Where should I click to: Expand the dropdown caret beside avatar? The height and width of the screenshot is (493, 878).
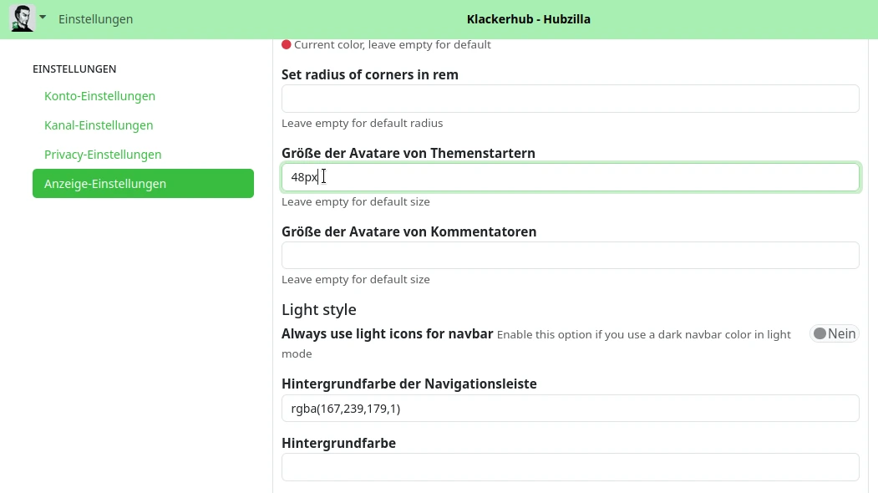pos(43,18)
